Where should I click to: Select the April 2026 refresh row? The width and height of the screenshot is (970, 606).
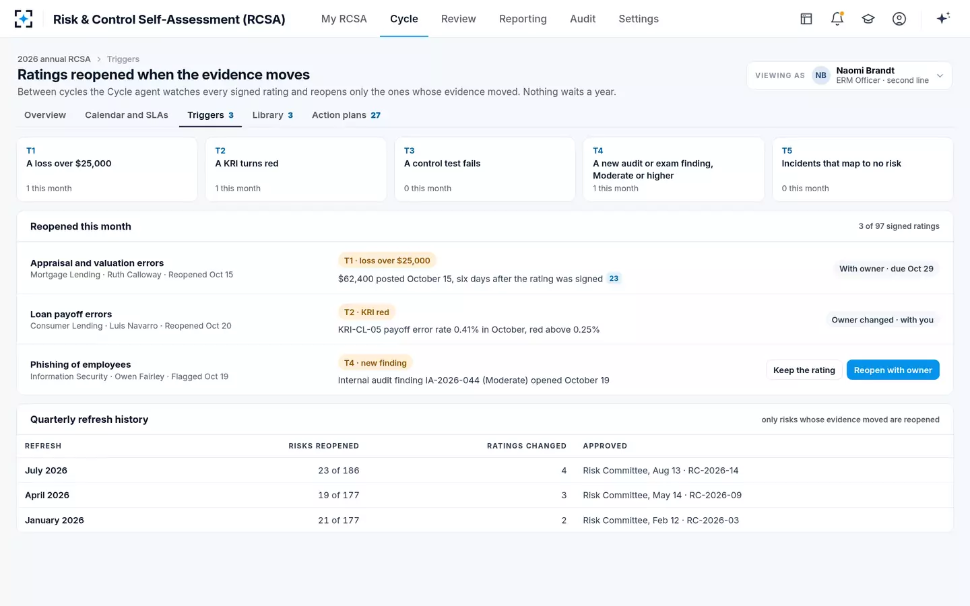tap(485, 495)
